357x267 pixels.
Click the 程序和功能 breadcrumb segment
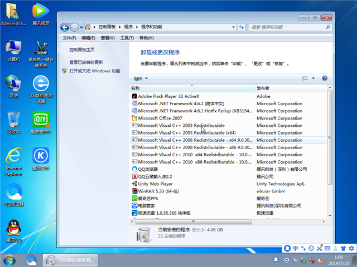(152, 27)
